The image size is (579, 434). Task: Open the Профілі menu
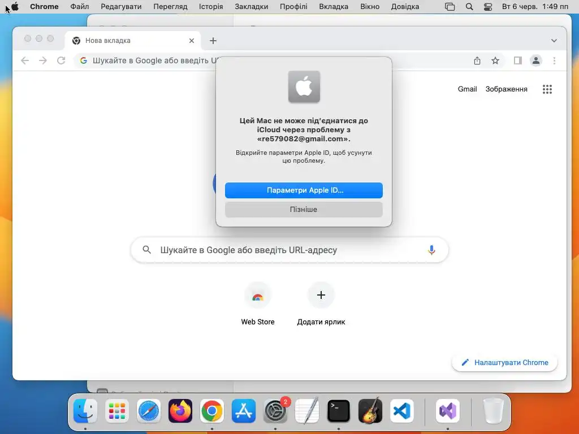point(293,7)
